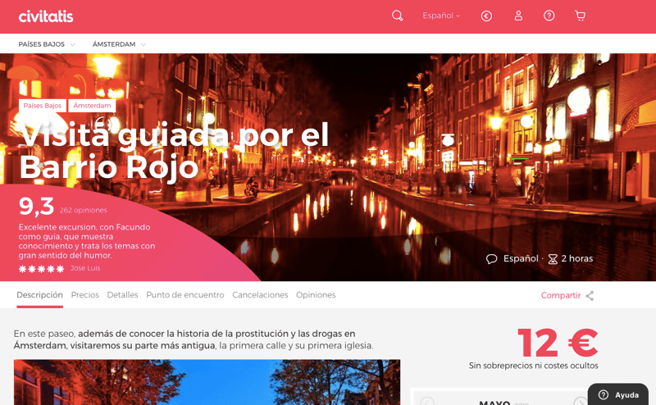Expand the Países Bajos breadcrumb dropdown

point(47,44)
